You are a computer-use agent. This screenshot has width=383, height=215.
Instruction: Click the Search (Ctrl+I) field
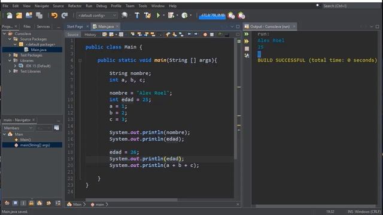coord(351,6)
